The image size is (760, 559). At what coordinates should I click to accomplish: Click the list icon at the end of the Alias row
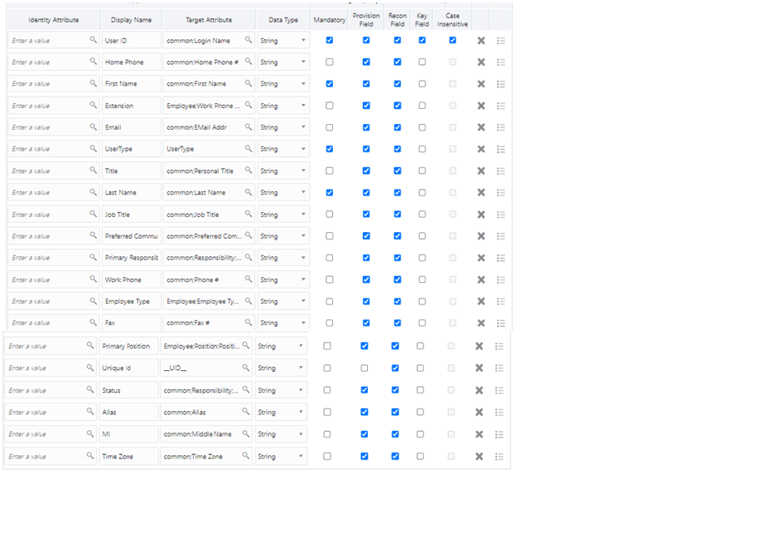pos(499,412)
